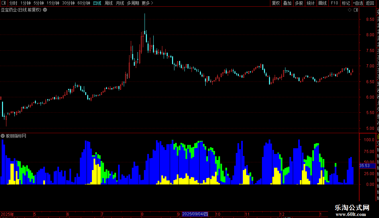This screenshot has width=379, height=218.
Task: Click the 股朋指标网 indicator name
Action: [x=16, y=136]
